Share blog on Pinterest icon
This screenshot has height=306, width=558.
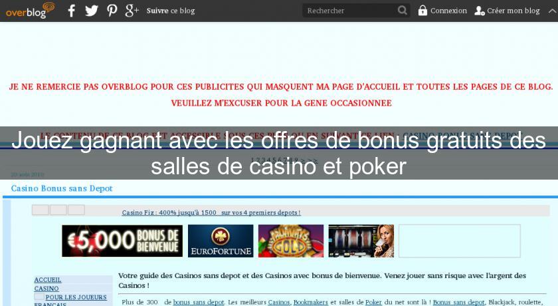point(112,11)
